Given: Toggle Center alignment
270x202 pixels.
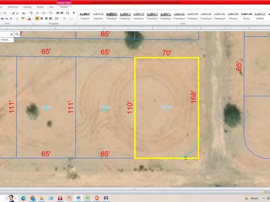Looking at the screenshot, I should [42, 19].
